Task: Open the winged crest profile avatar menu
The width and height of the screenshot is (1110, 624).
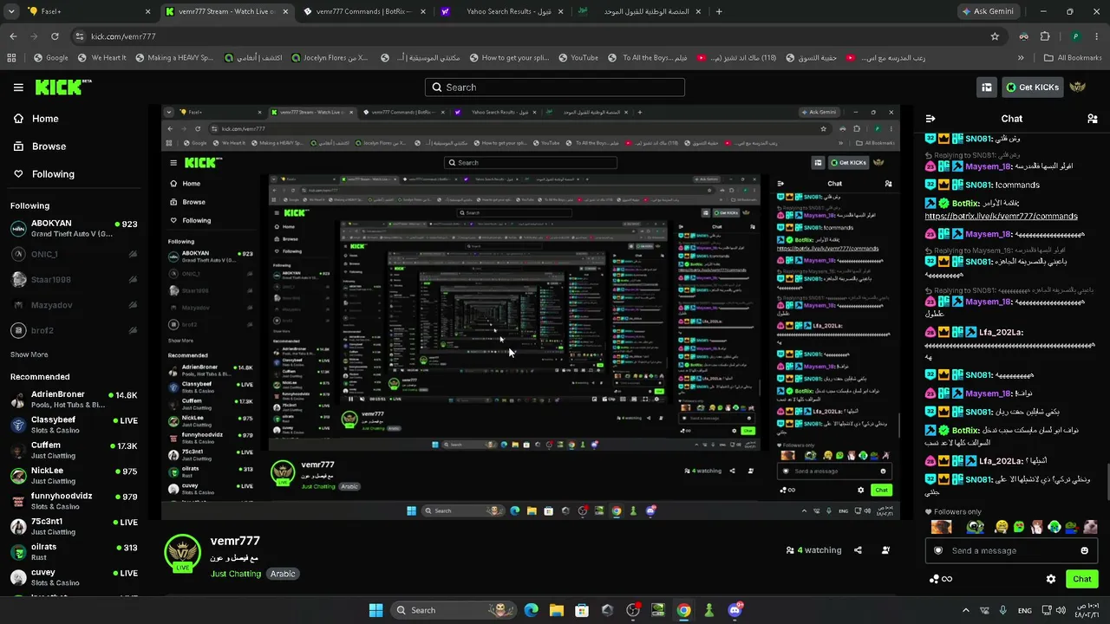Action: [1078, 88]
